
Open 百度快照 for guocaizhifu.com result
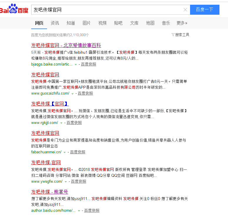[85, 93]
